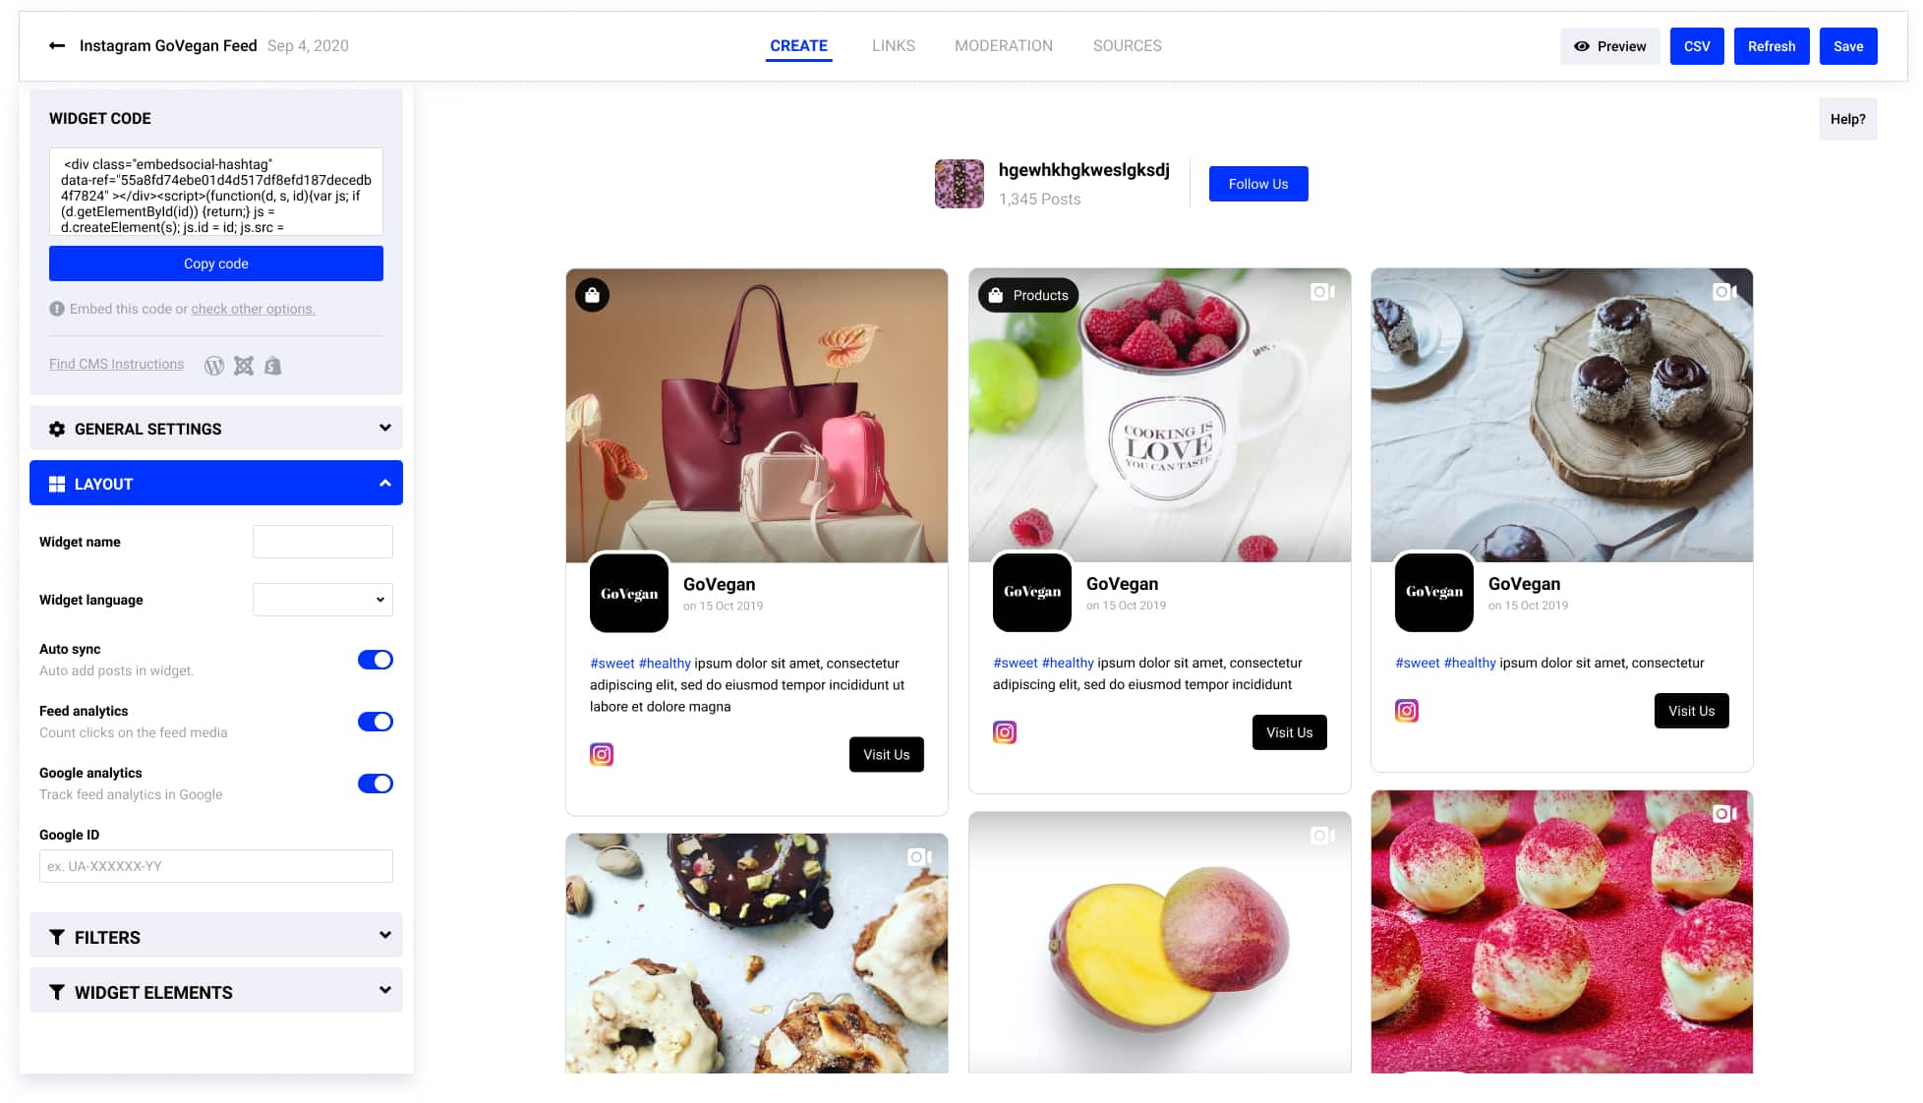This screenshot has height=1103, width=1923.
Task: Expand the WIDGET ELEMENTS section
Action: 215,991
